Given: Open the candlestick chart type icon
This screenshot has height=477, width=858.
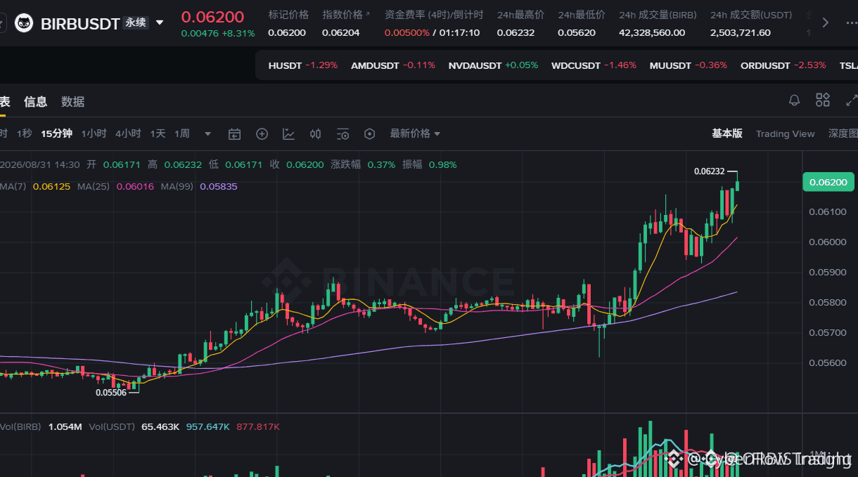Looking at the screenshot, I should coord(316,133).
